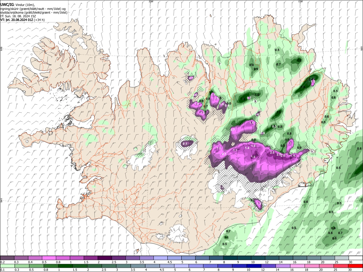Choose the dark teal snow swatch between 8 and 9
Image resolution: width=363 pixels, height=272 pixels.
point(230,258)
